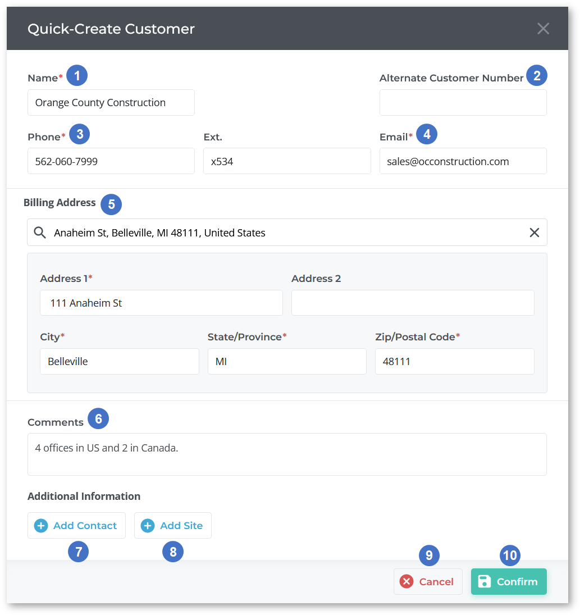
Task: Click the Ext. field containing x534
Action: pyautogui.click(x=287, y=161)
